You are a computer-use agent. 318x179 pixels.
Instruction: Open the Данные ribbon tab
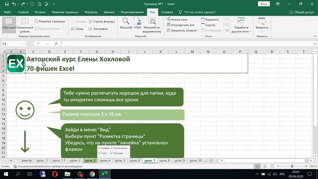coord(109,12)
